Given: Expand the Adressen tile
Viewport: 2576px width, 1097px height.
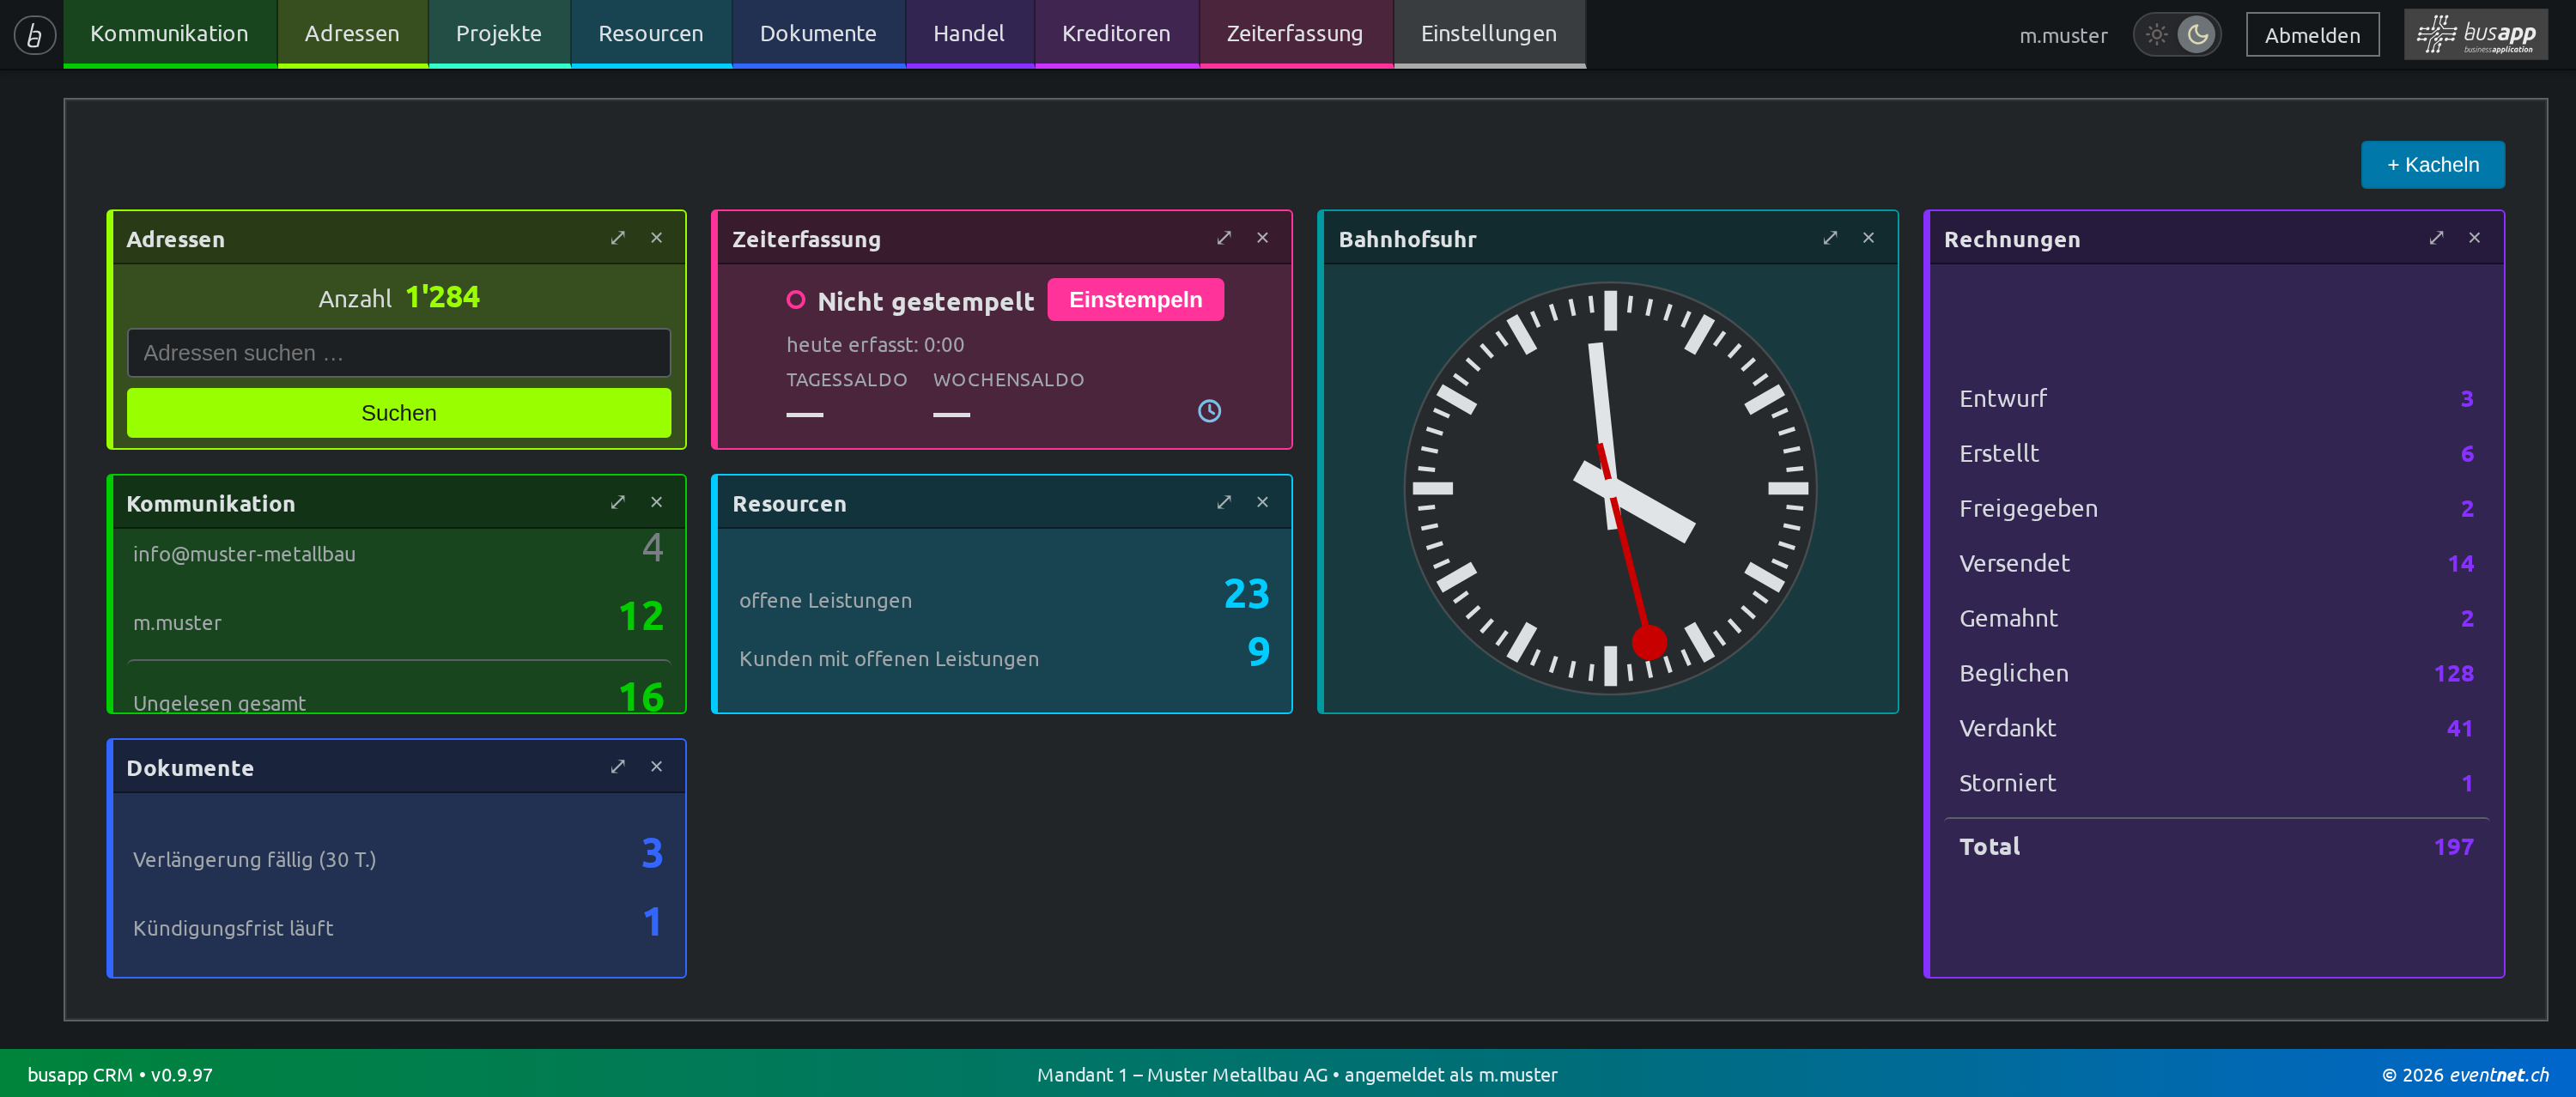Looking at the screenshot, I should tap(618, 238).
